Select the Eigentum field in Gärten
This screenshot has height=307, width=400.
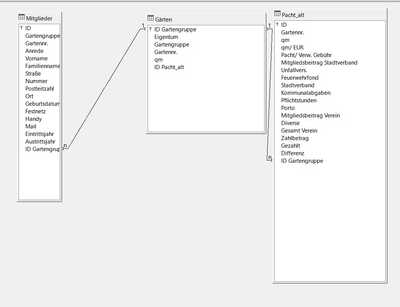(x=166, y=37)
